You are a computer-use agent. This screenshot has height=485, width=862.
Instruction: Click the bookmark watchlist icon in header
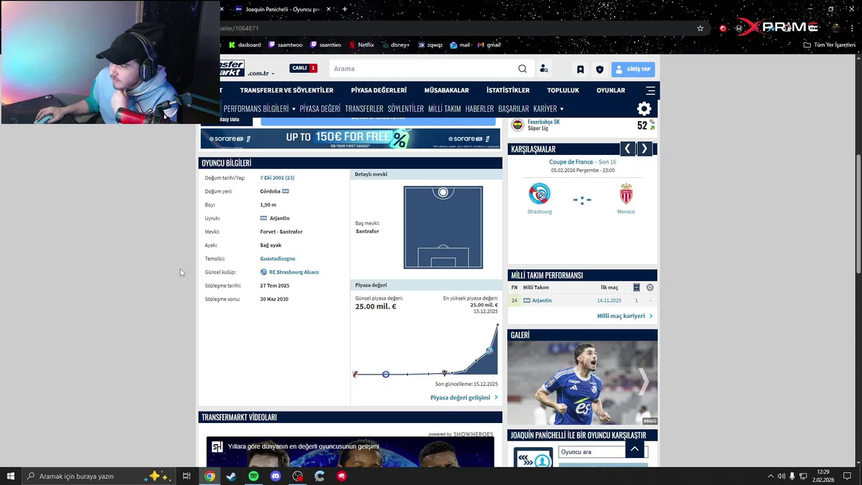581,69
